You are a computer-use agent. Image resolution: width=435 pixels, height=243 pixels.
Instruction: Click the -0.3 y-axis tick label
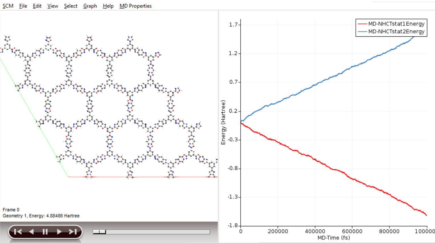[x=232, y=140]
